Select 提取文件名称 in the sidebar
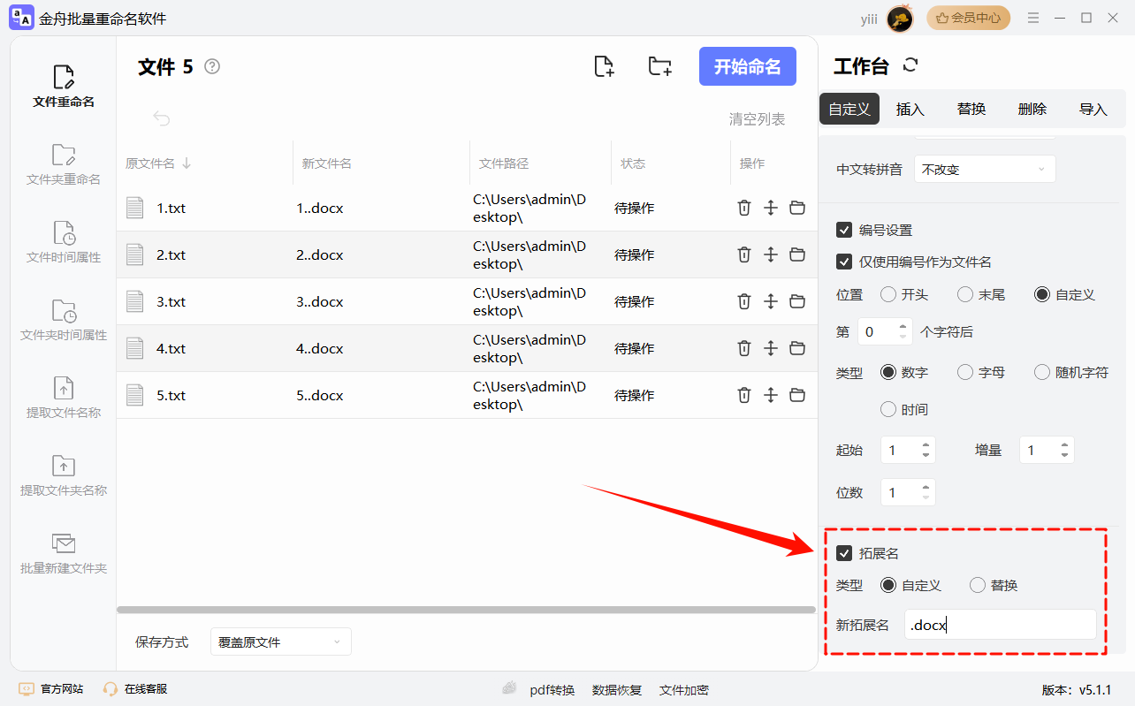This screenshot has width=1135, height=706. click(x=62, y=398)
